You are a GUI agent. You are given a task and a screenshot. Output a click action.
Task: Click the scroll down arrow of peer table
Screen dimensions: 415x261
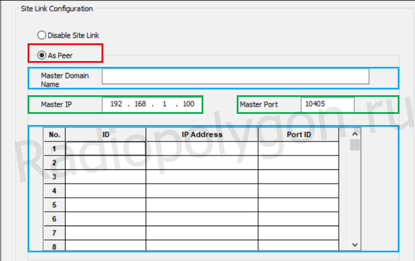point(355,245)
